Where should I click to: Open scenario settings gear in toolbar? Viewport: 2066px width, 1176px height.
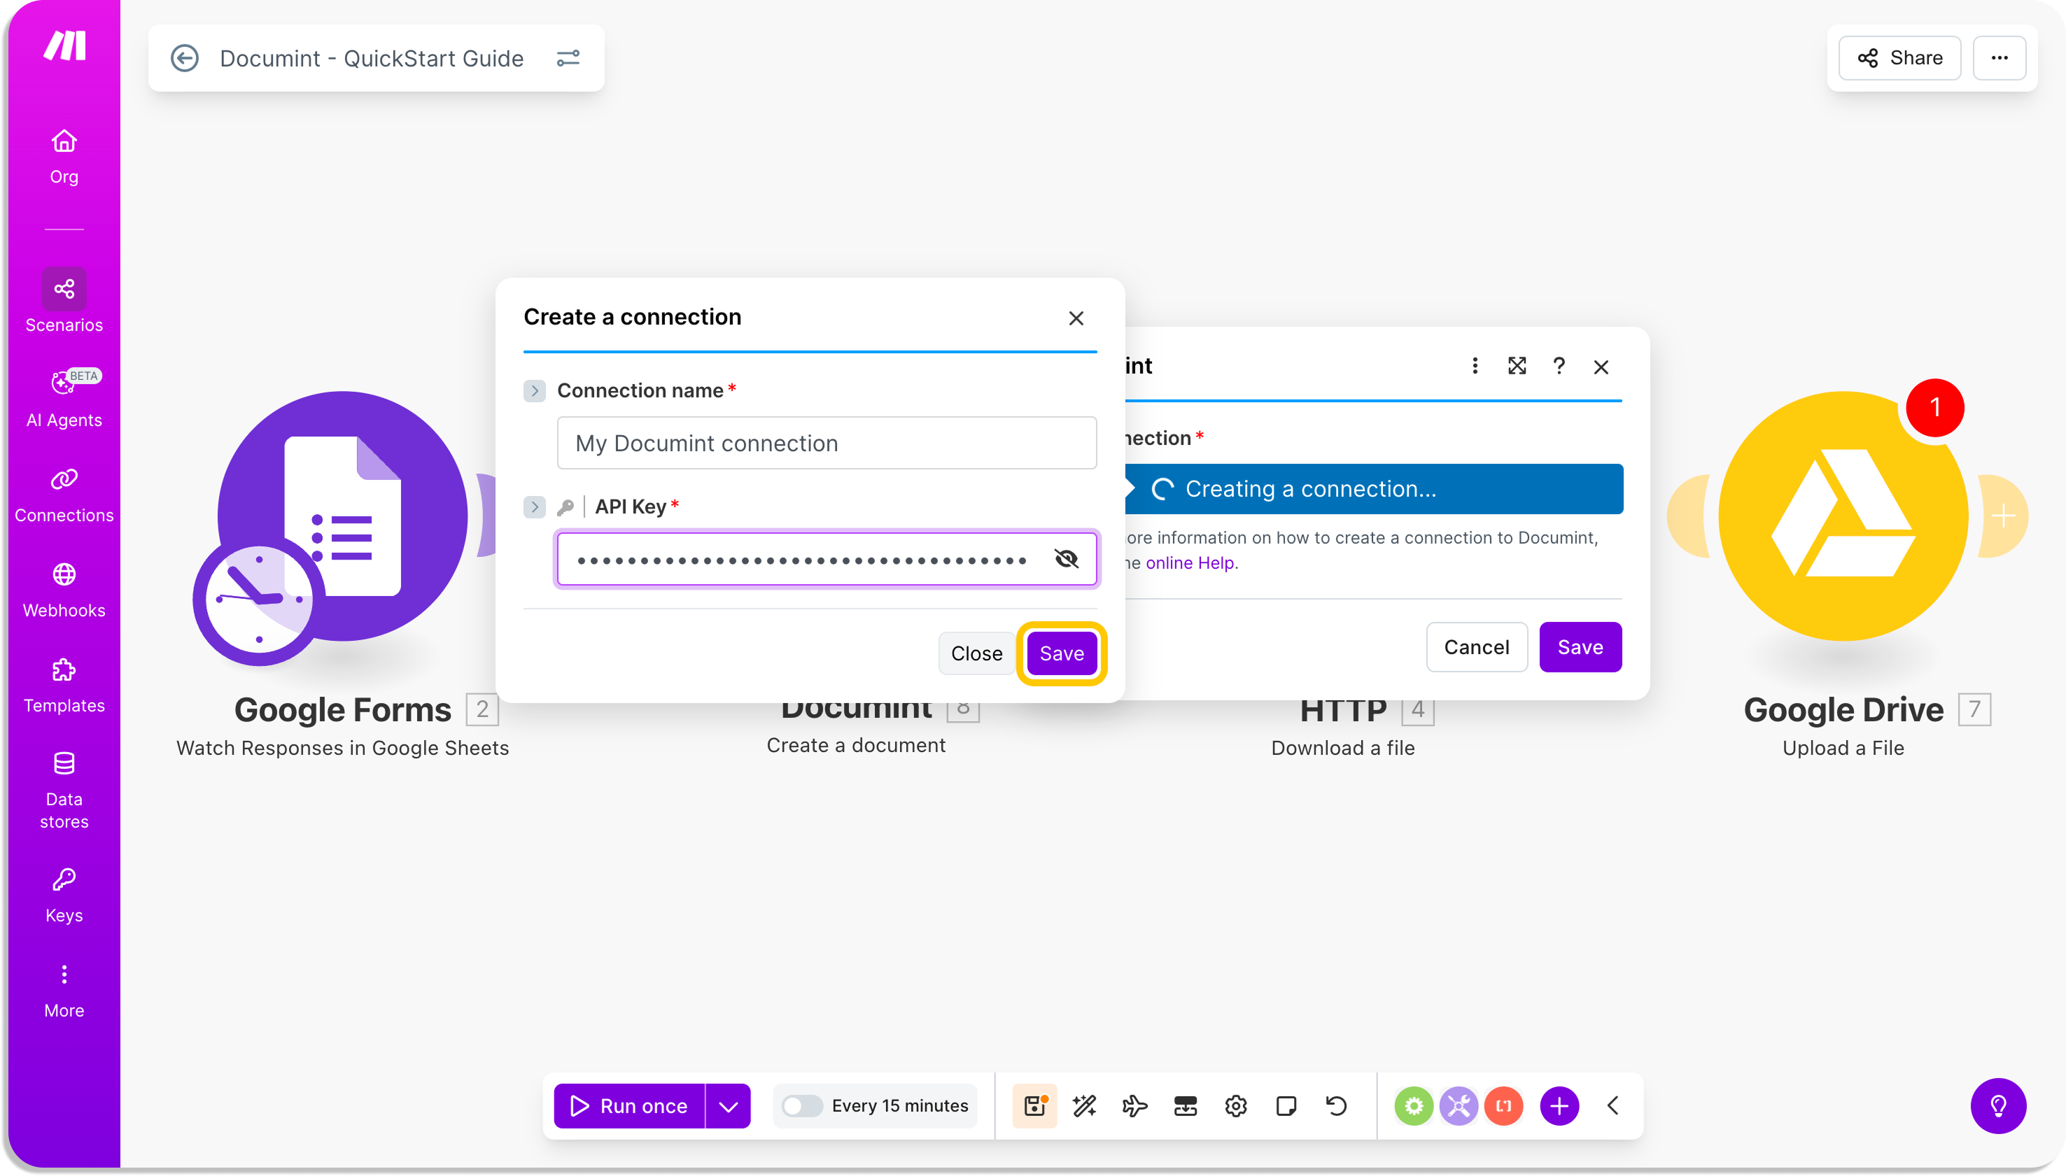1235,1106
